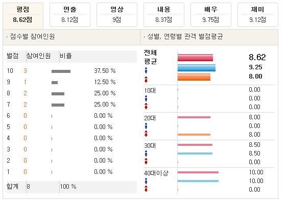Switch to the 배우 9.75점 tab
Screen dimensions: 287x205
coord(211,15)
